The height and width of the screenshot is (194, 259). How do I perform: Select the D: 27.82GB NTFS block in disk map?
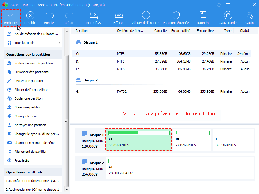[x=192, y=140]
